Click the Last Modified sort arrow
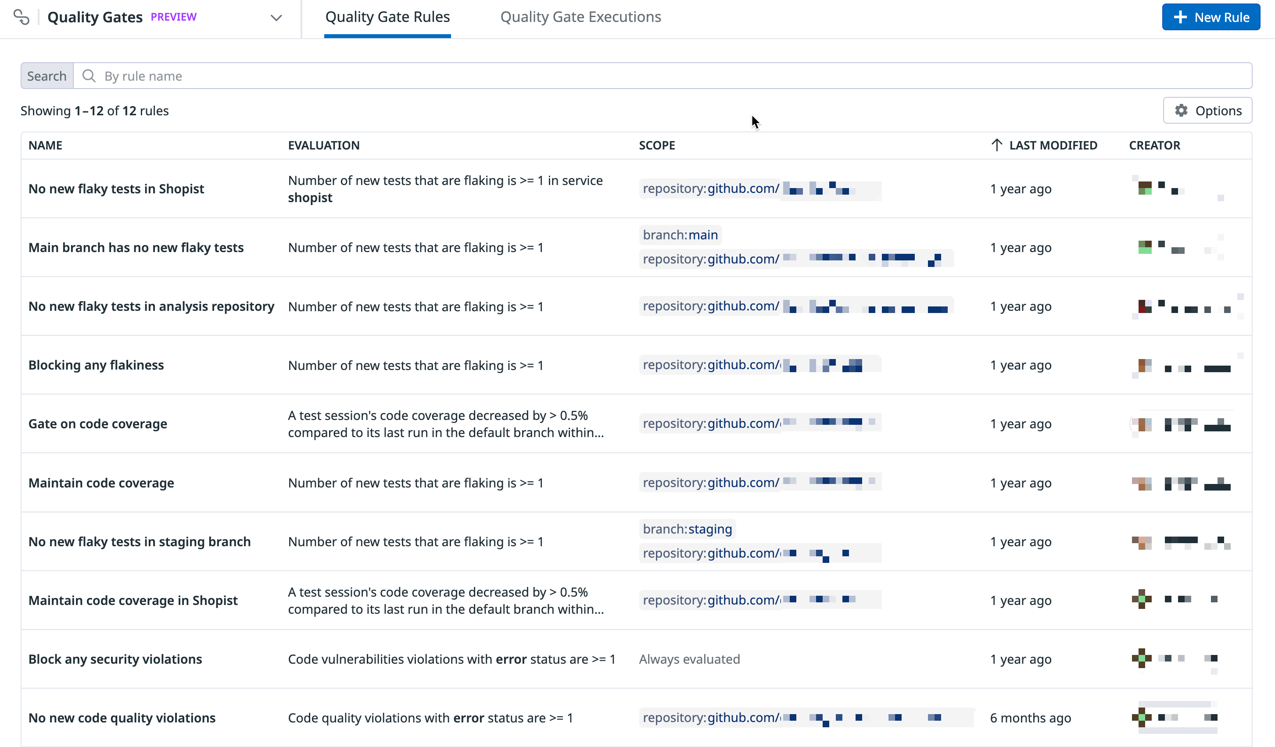Screen dimensions: 1275x747 point(996,146)
